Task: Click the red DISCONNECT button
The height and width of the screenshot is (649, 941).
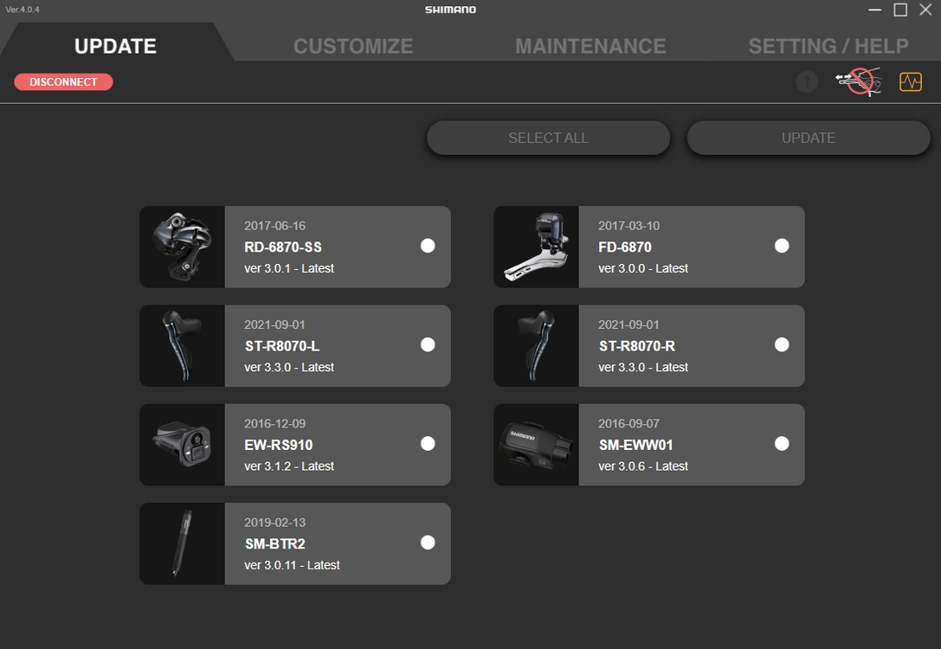Action: click(x=63, y=82)
